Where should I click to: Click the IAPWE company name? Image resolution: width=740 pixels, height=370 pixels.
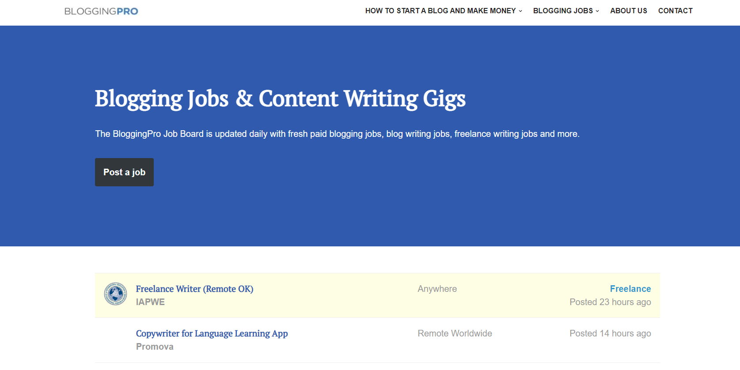(x=150, y=302)
